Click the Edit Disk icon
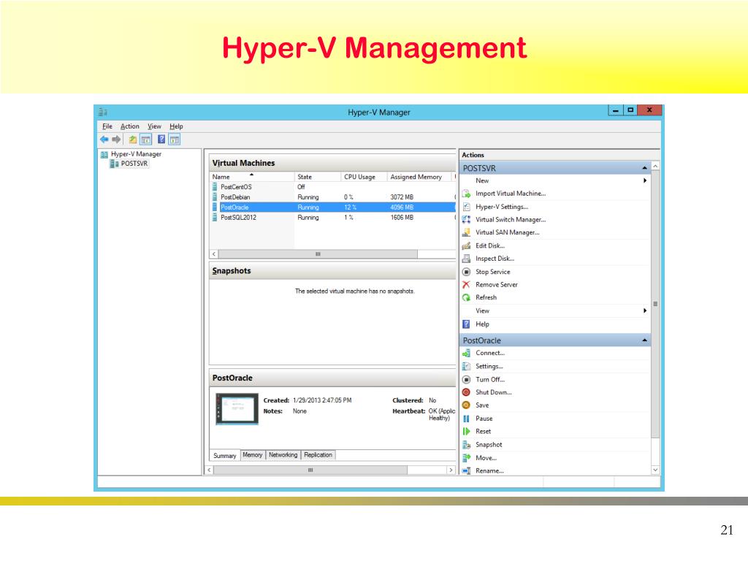This screenshot has width=748, height=561. coord(467,245)
